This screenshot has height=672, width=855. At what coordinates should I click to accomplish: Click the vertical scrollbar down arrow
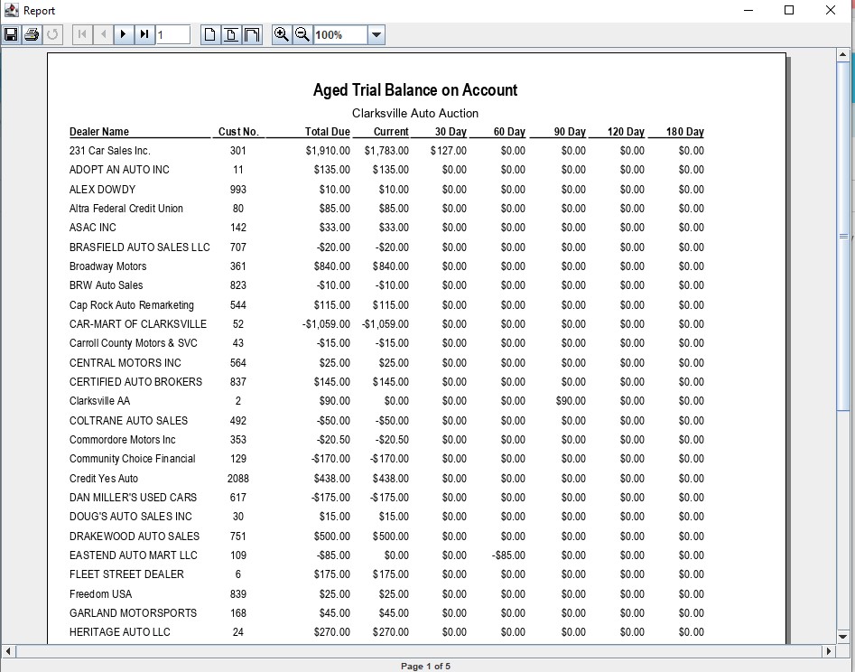tap(844, 635)
